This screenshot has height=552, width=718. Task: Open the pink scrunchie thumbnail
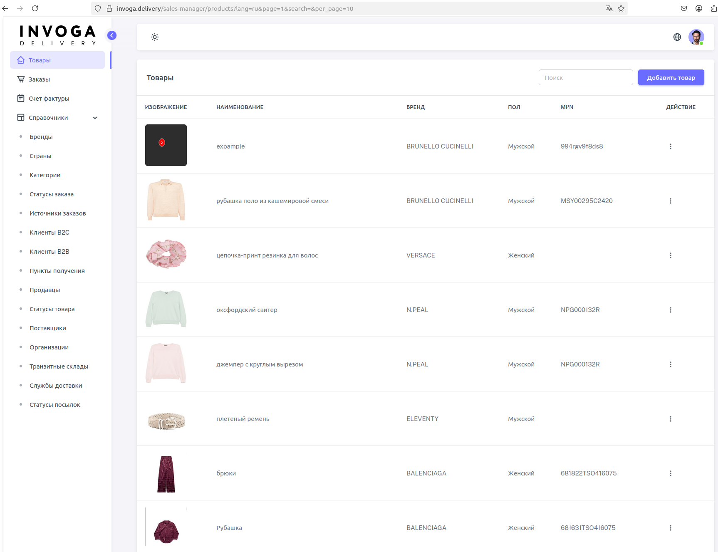click(166, 254)
